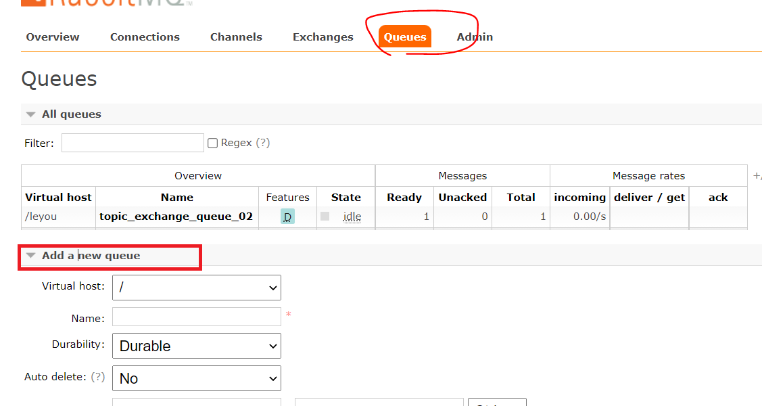Click the /leyou virtual host cell
The height and width of the screenshot is (406, 762).
click(x=41, y=217)
